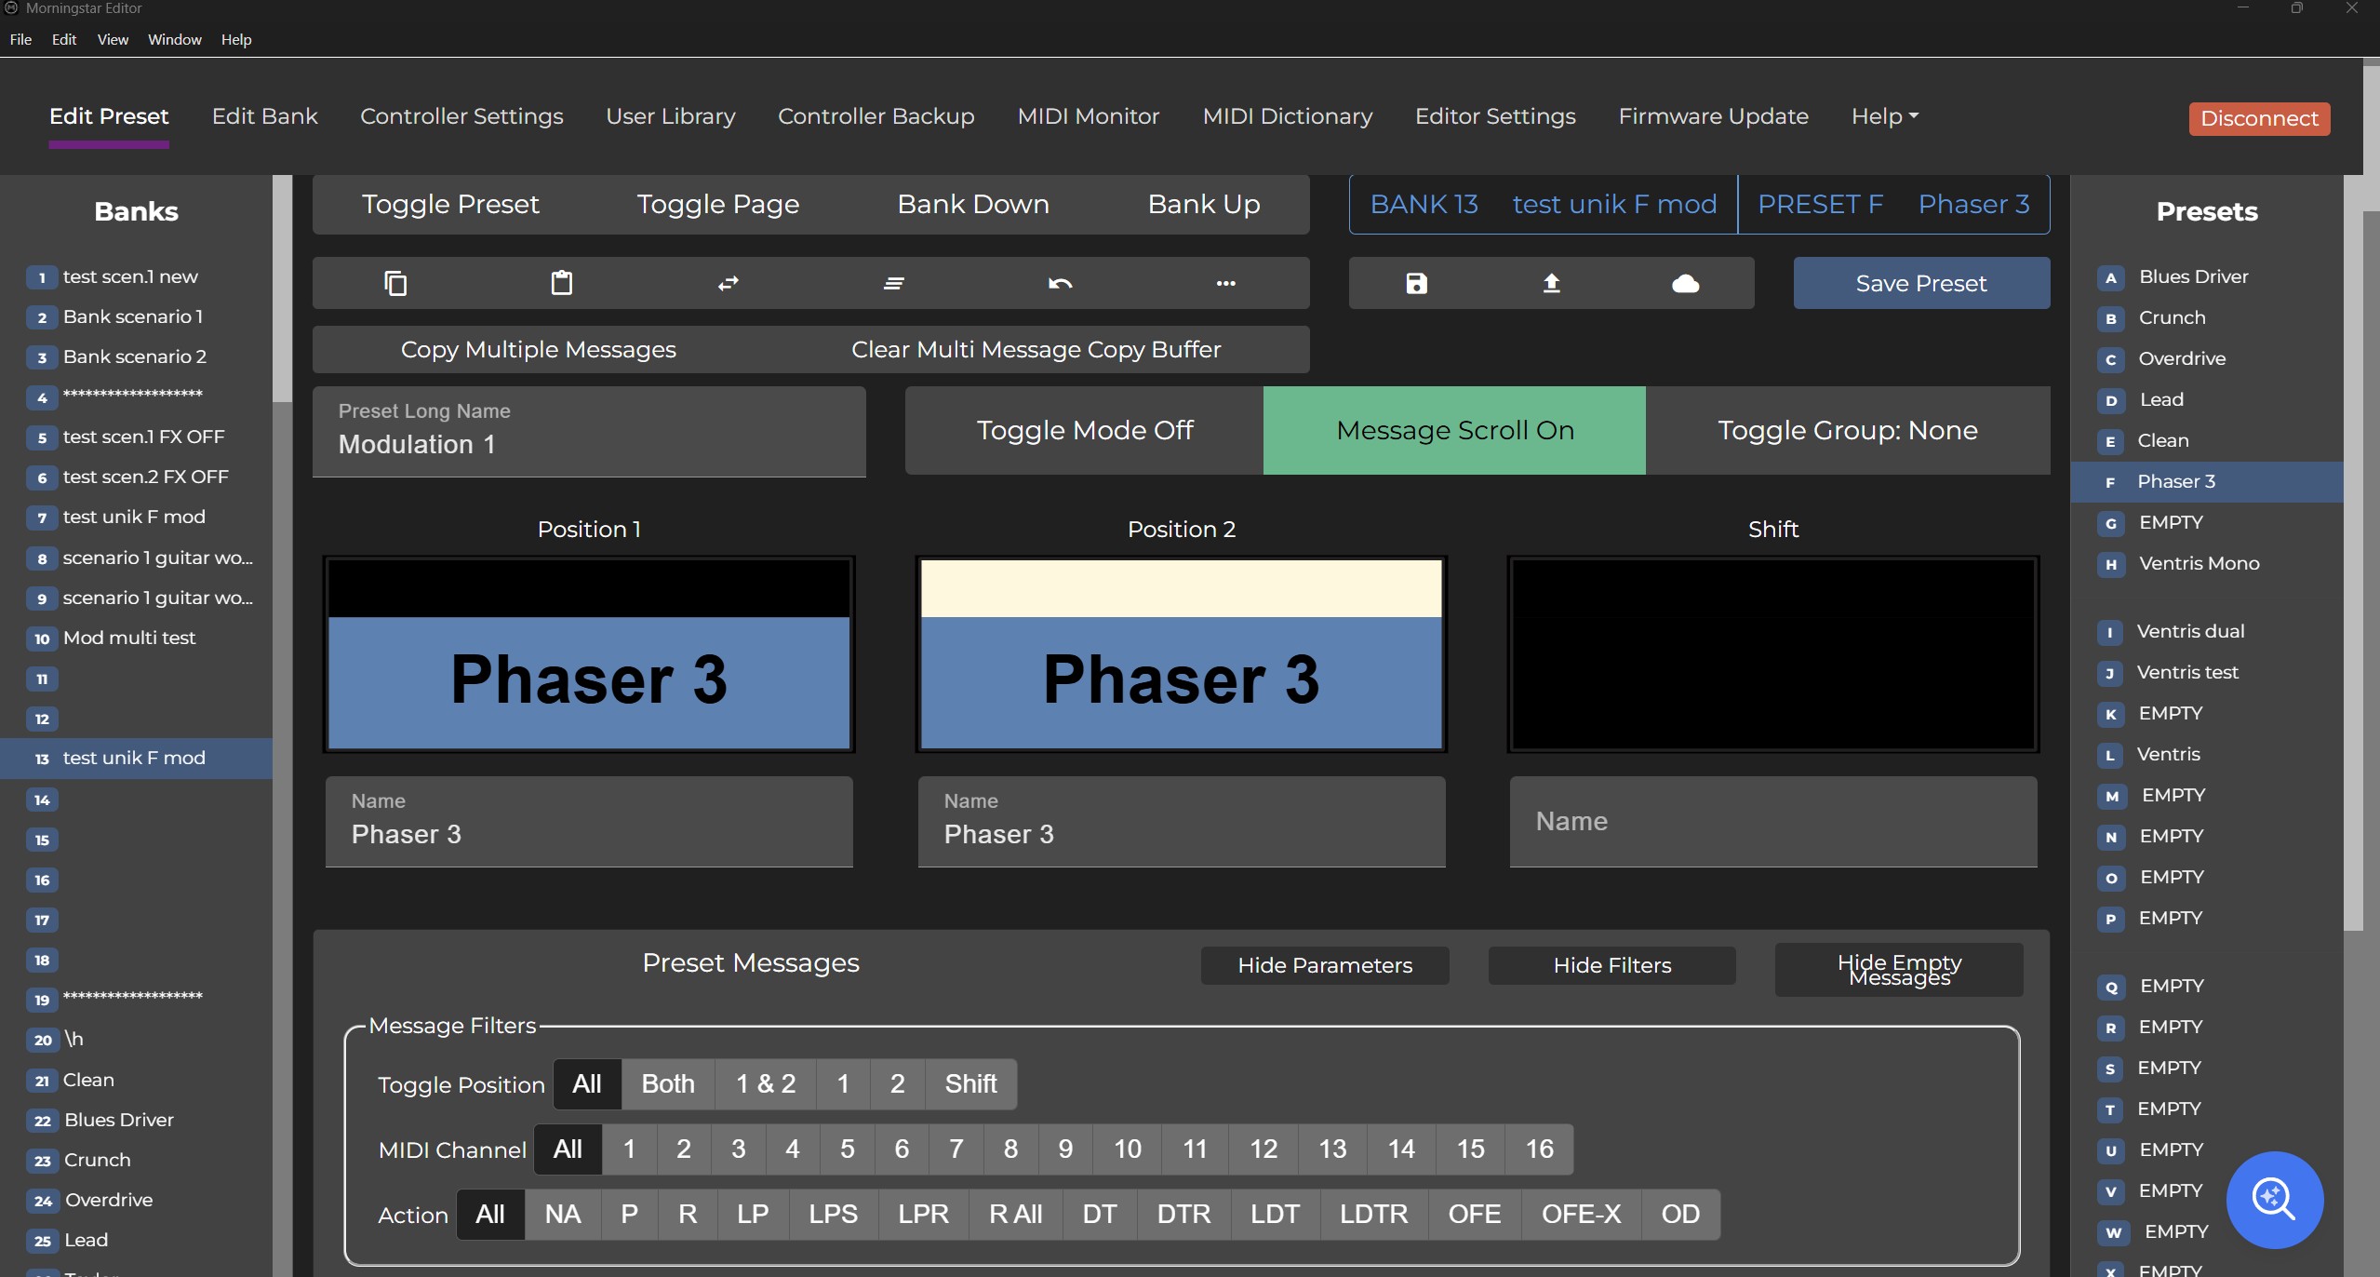Click the copy preset icon
This screenshot has height=1277, width=2380.
point(395,283)
